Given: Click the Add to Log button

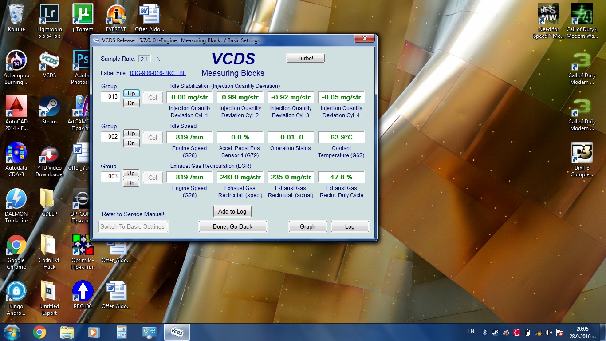Looking at the screenshot, I should [232, 211].
